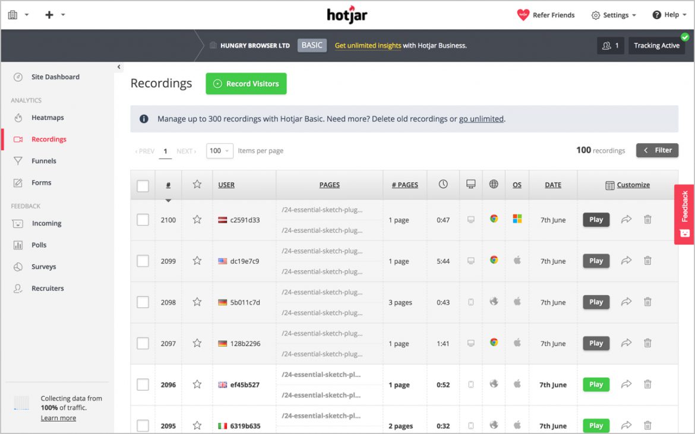Sort by device monitor icon column
The width and height of the screenshot is (695, 434).
[x=470, y=184]
